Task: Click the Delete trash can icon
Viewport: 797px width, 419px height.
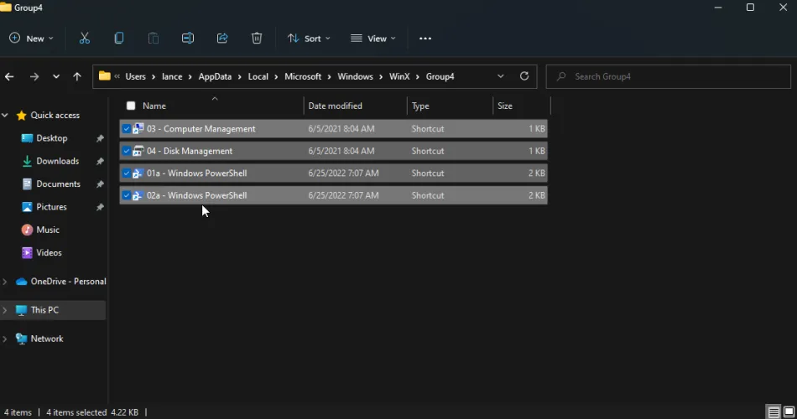Action: (x=257, y=39)
